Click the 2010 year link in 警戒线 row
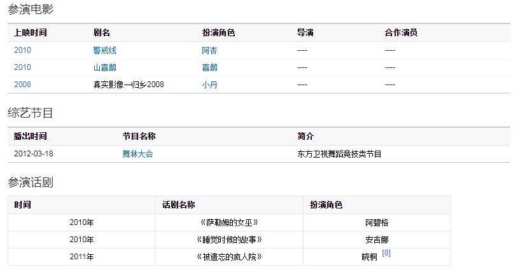The width and height of the screenshot is (525, 272). tap(22, 50)
